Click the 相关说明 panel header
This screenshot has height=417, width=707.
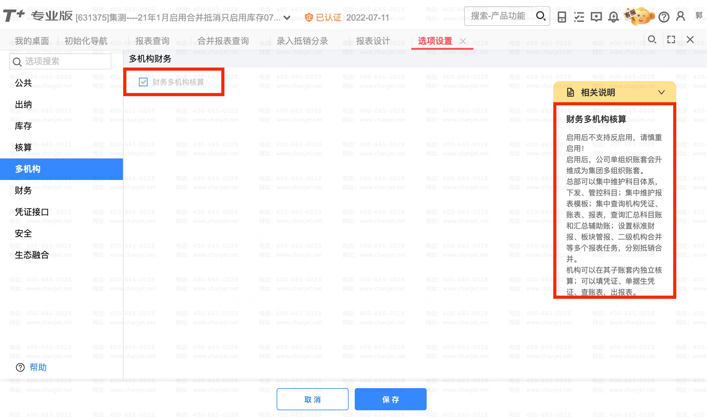click(614, 92)
